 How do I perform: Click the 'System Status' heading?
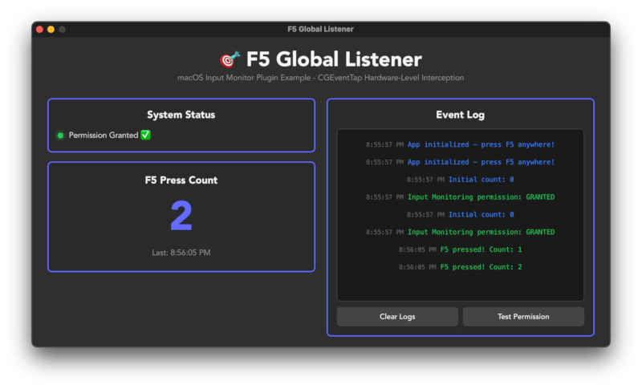181,115
